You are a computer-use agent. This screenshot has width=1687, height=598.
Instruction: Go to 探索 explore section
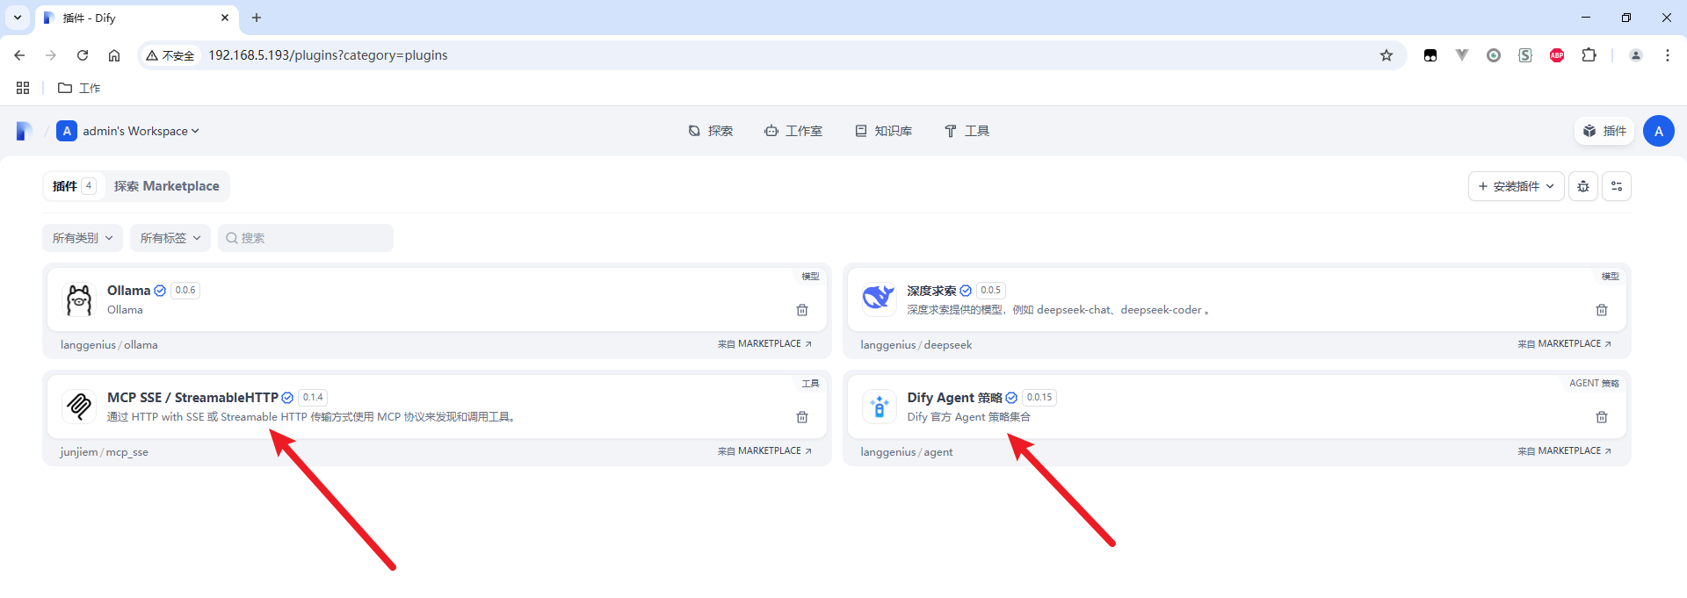[710, 131]
